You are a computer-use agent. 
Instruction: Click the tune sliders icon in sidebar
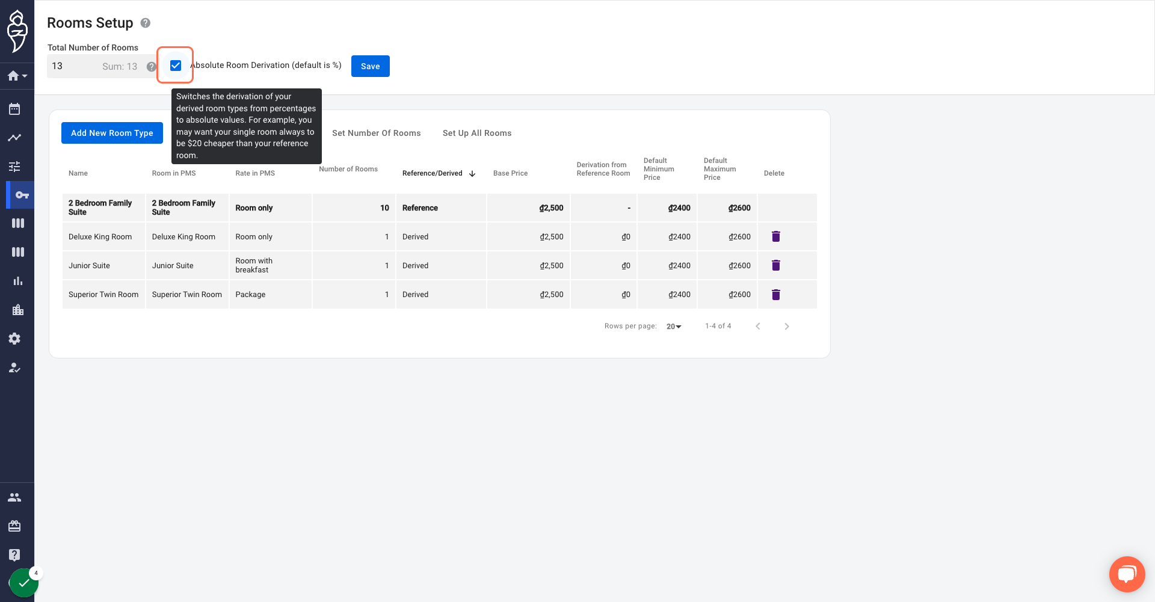click(x=14, y=167)
